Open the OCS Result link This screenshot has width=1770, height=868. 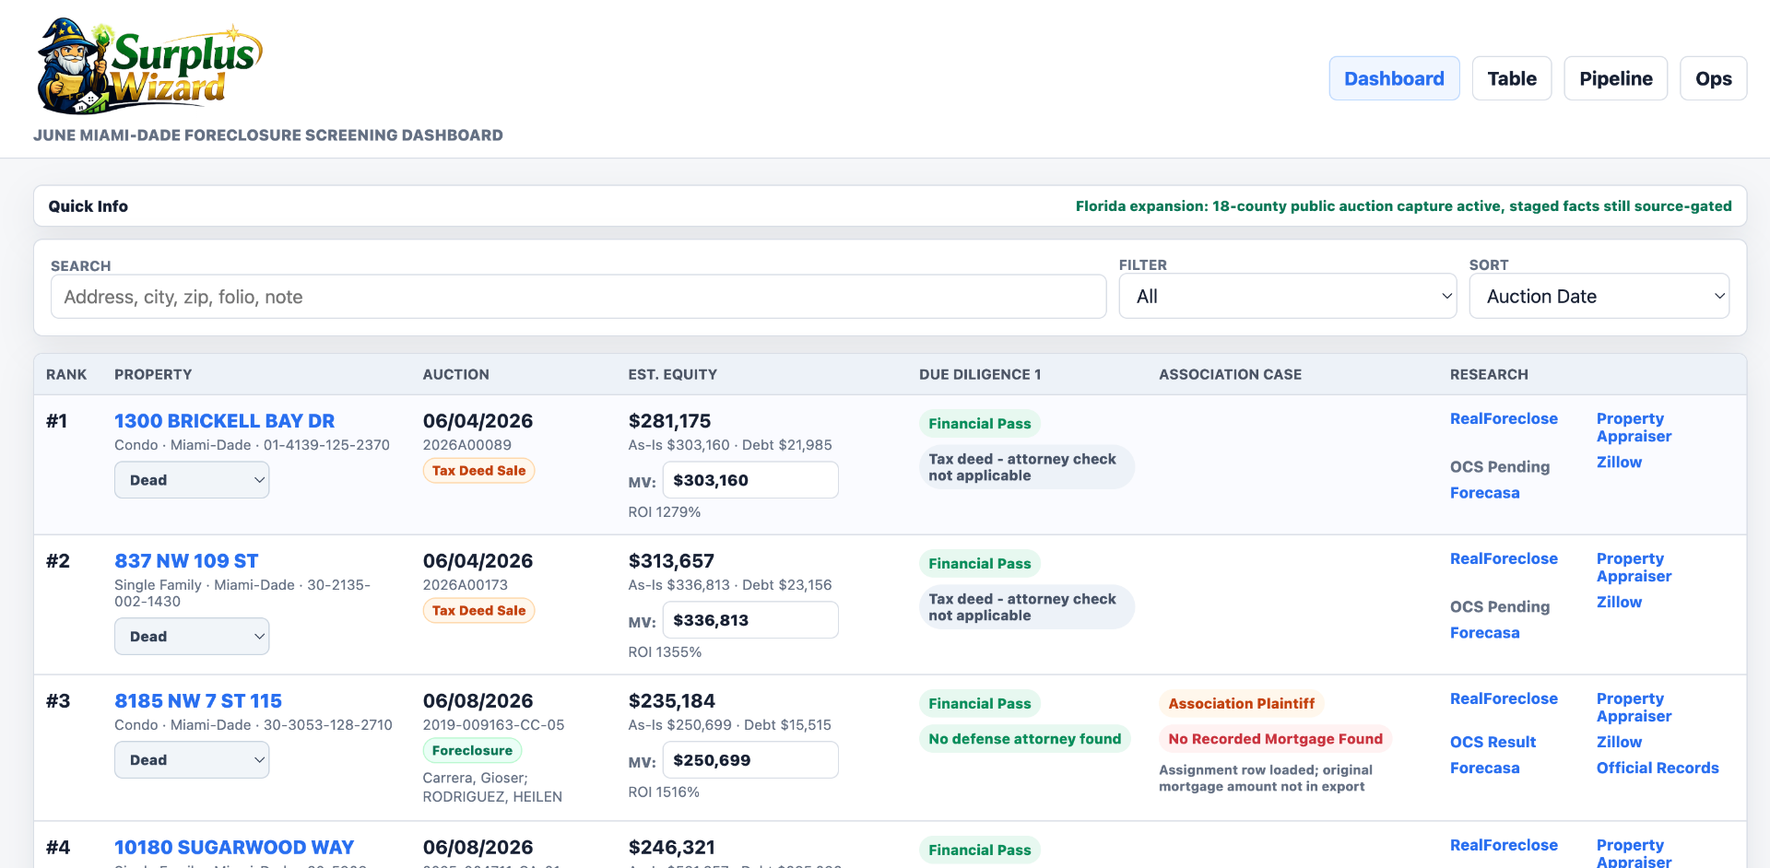point(1493,743)
